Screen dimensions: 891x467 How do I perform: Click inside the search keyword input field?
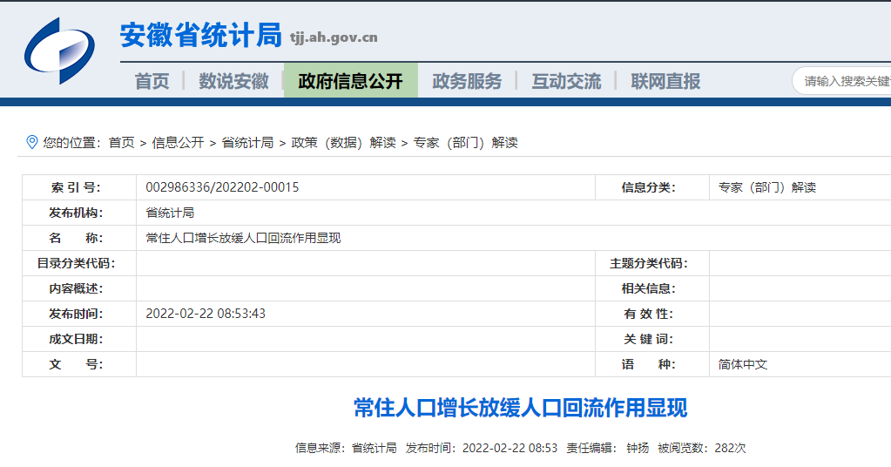(845, 81)
